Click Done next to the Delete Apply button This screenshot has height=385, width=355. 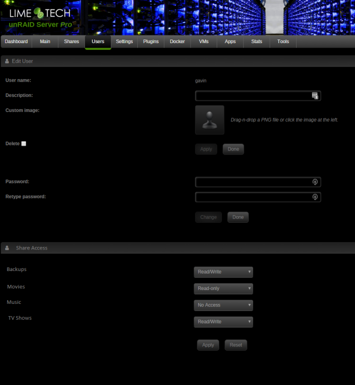click(x=233, y=149)
